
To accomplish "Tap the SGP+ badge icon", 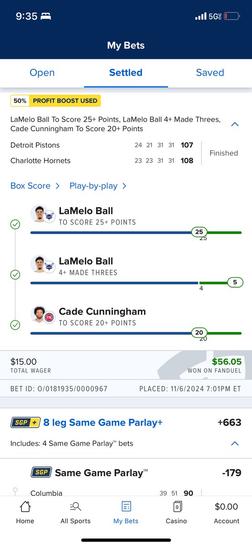I will [25, 423].
